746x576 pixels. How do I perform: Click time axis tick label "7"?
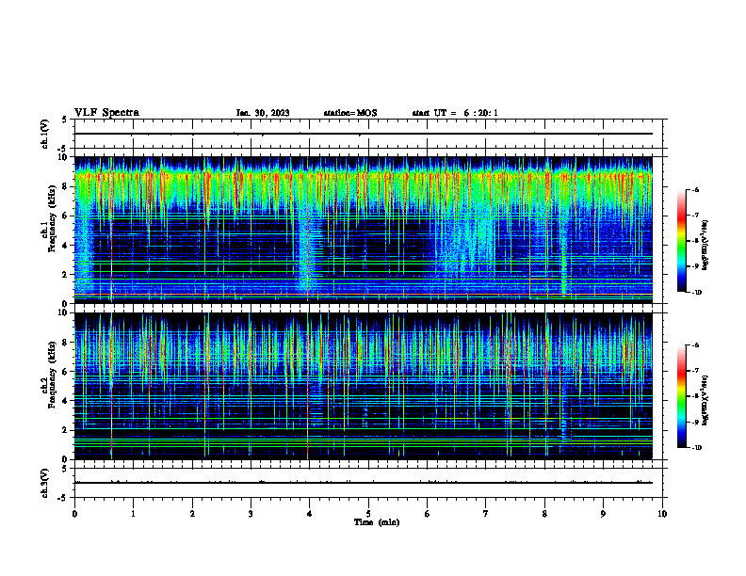[x=486, y=514]
